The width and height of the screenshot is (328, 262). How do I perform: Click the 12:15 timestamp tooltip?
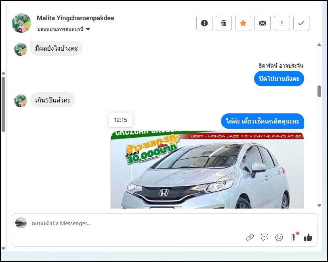click(120, 120)
